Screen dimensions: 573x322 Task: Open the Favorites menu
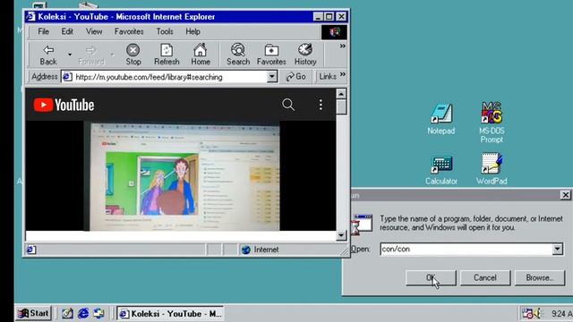point(129,32)
